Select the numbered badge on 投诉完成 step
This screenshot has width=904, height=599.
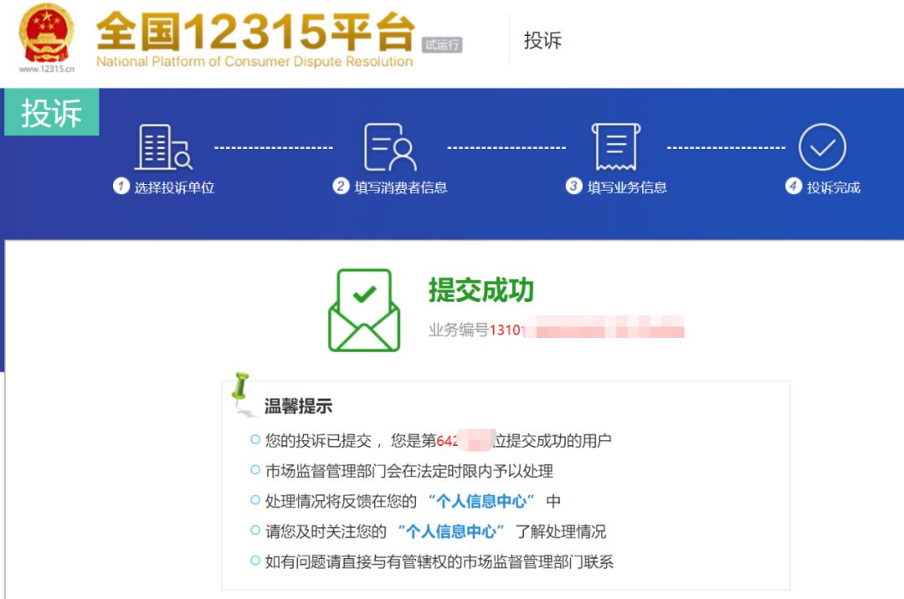coord(794,187)
